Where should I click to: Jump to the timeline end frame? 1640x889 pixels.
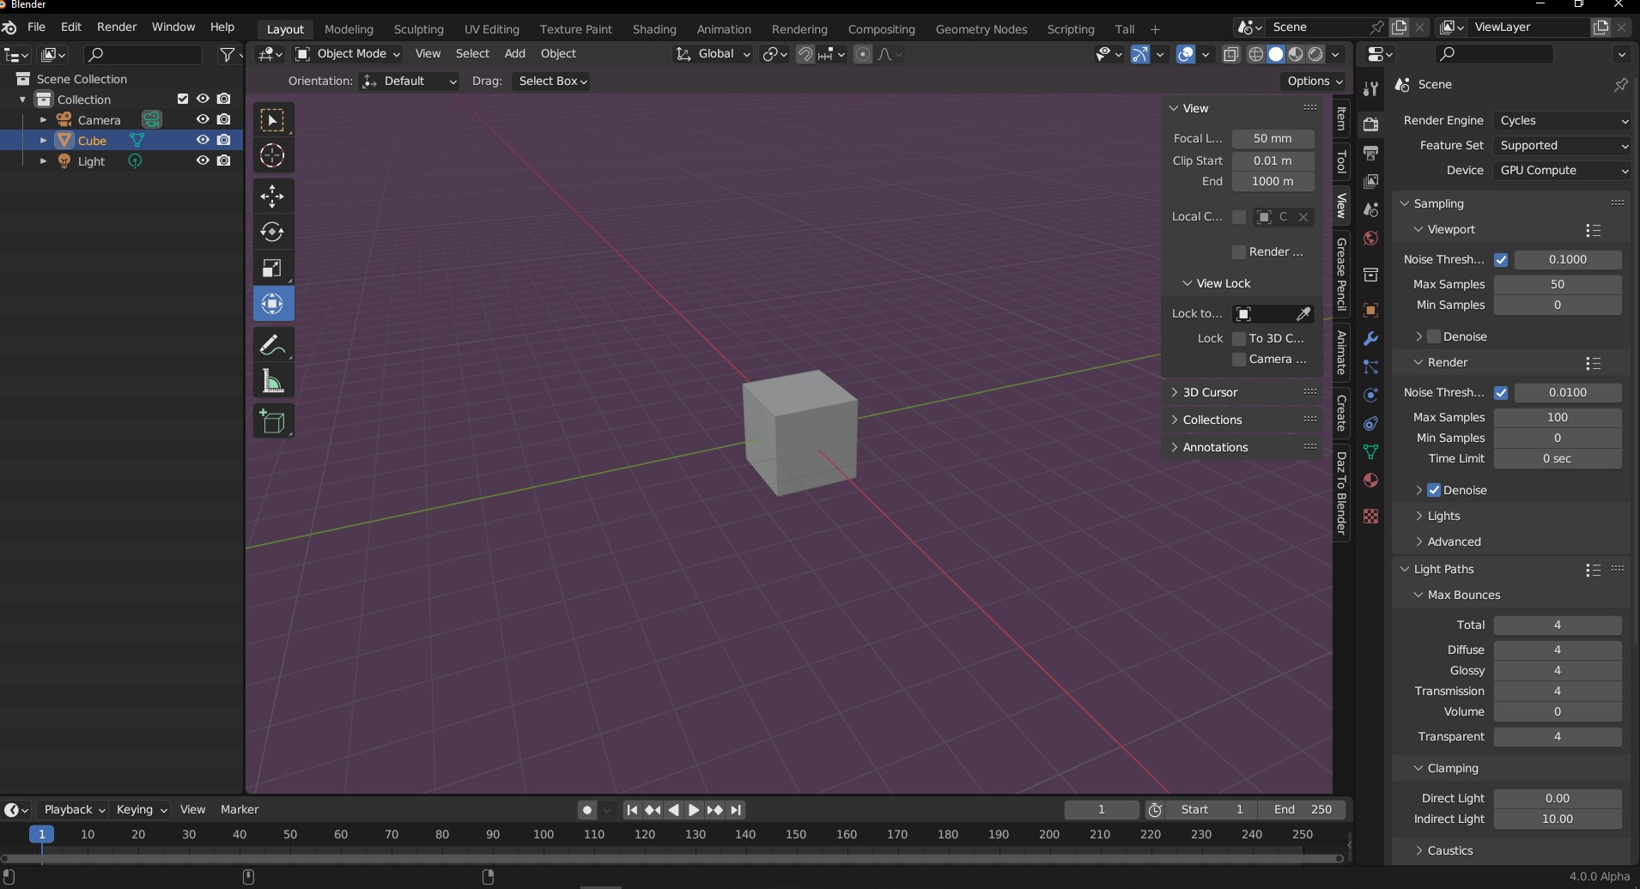[x=736, y=809]
